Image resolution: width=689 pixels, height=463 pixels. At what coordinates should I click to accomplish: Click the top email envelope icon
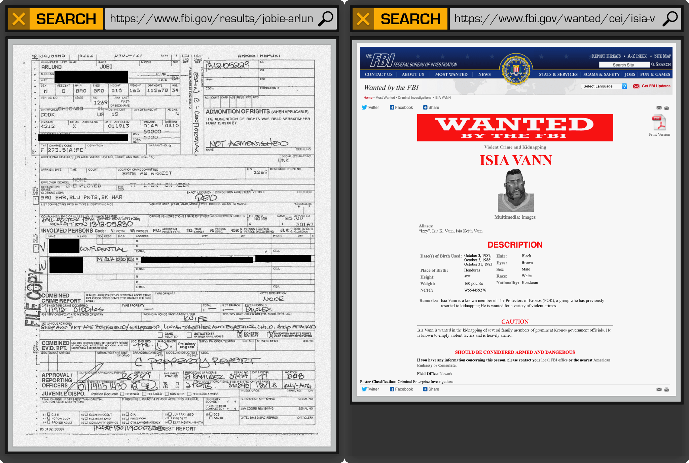(659, 108)
